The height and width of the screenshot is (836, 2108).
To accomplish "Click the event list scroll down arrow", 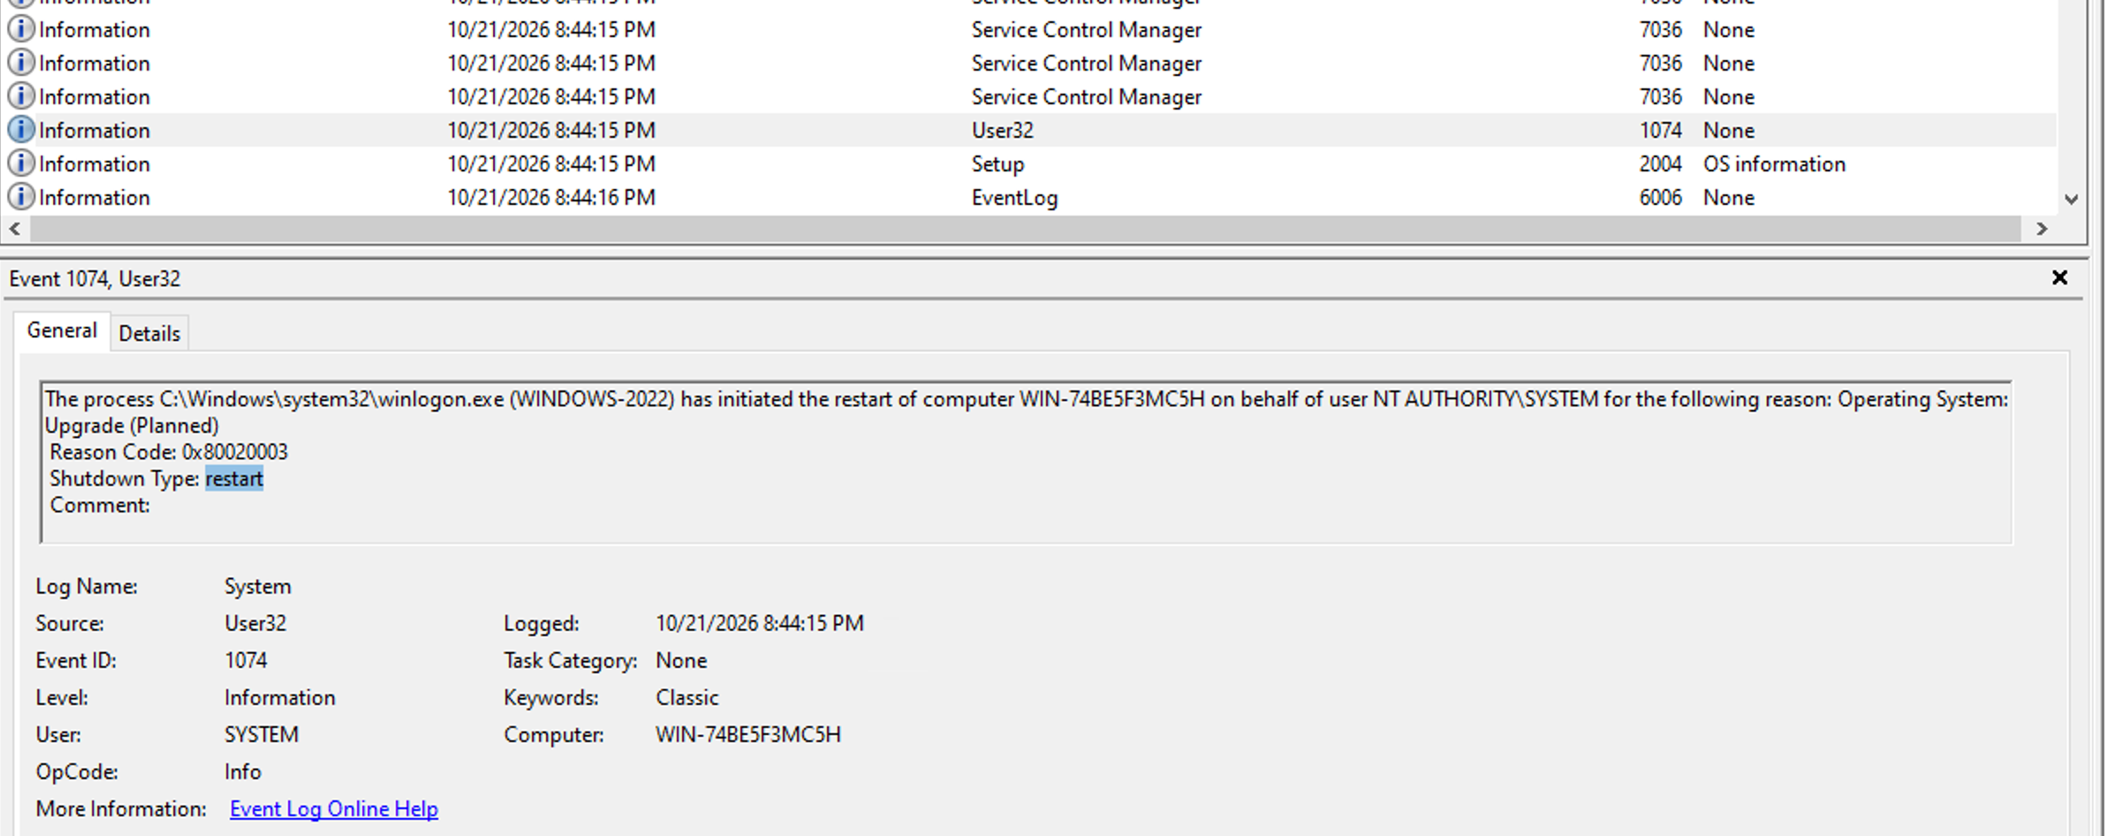I will [2072, 199].
